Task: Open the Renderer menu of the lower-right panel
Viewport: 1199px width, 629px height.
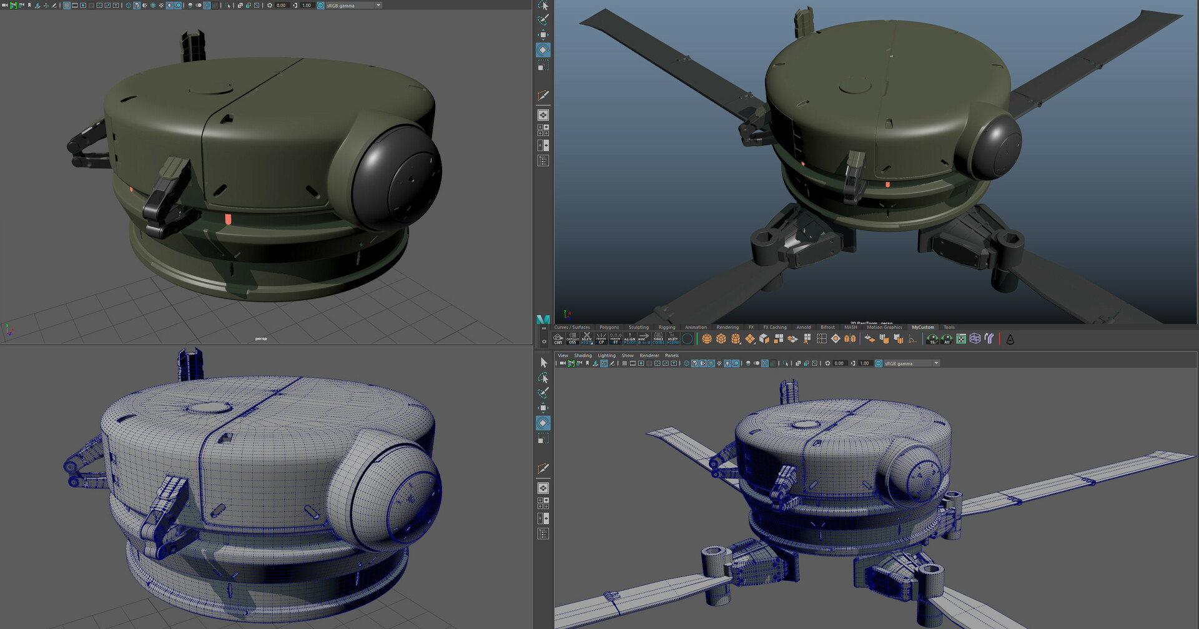Action: tap(649, 355)
